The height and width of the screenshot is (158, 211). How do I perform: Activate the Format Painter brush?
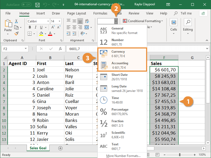(x=16, y=33)
